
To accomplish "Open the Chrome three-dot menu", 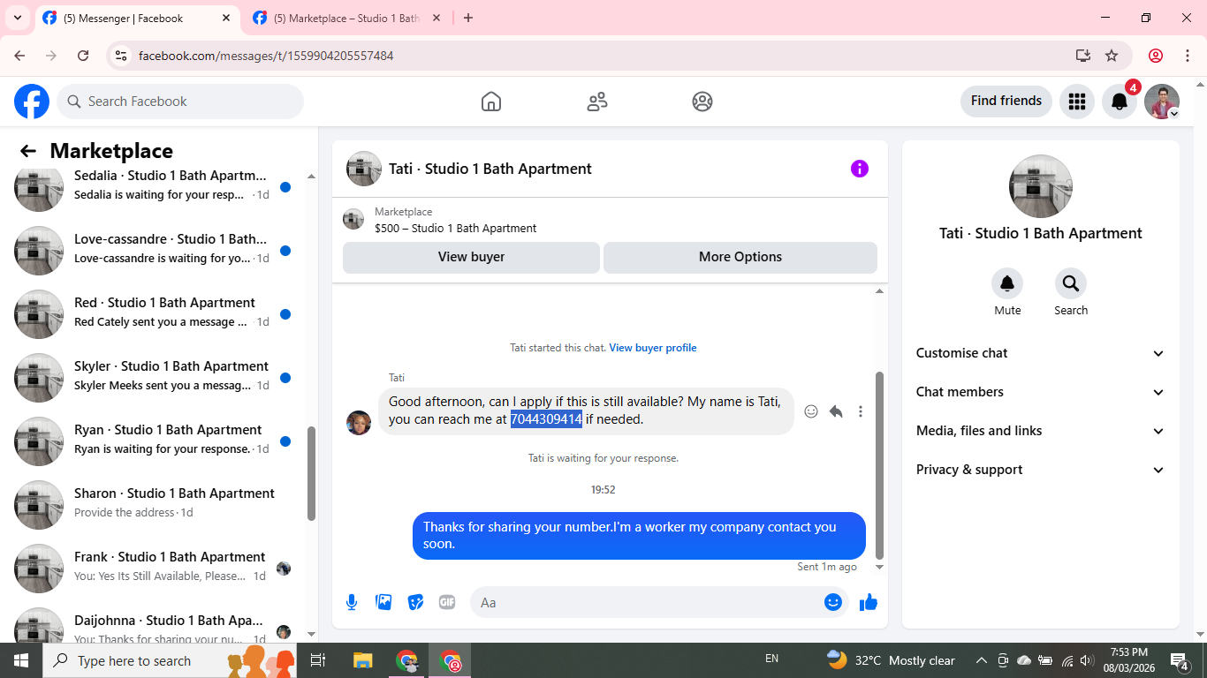I will [1188, 56].
